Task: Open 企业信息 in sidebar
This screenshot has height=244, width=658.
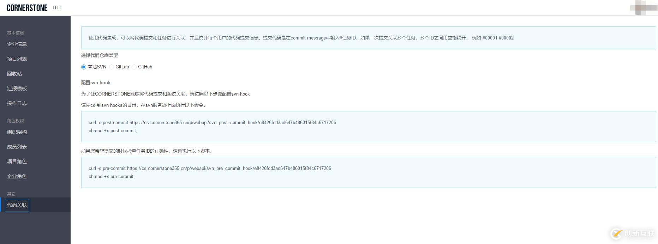Action: click(17, 44)
